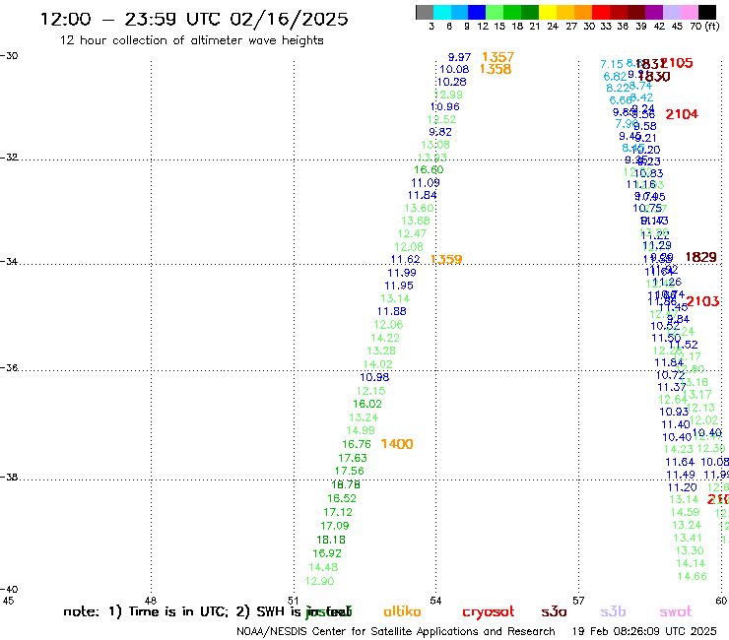Click the 14.59 wave height value
Screen dimensions: 729x640
click(685, 512)
